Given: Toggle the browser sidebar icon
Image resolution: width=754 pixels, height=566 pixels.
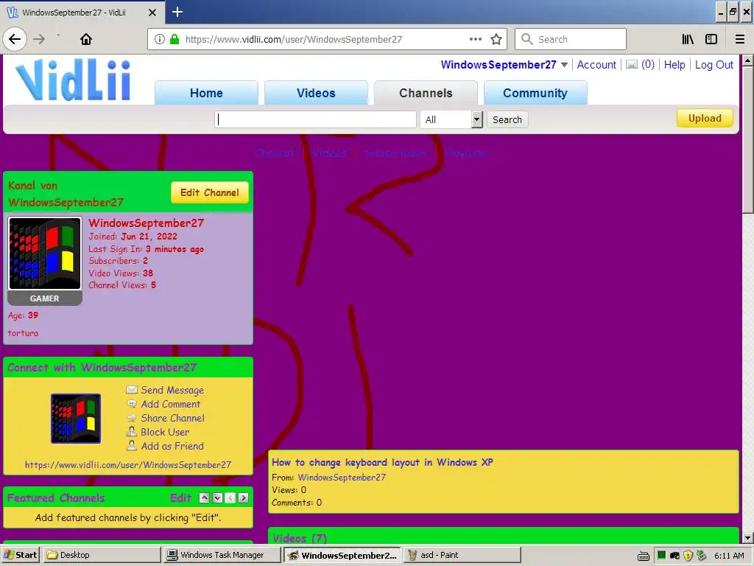Looking at the screenshot, I should (x=711, y=39).
